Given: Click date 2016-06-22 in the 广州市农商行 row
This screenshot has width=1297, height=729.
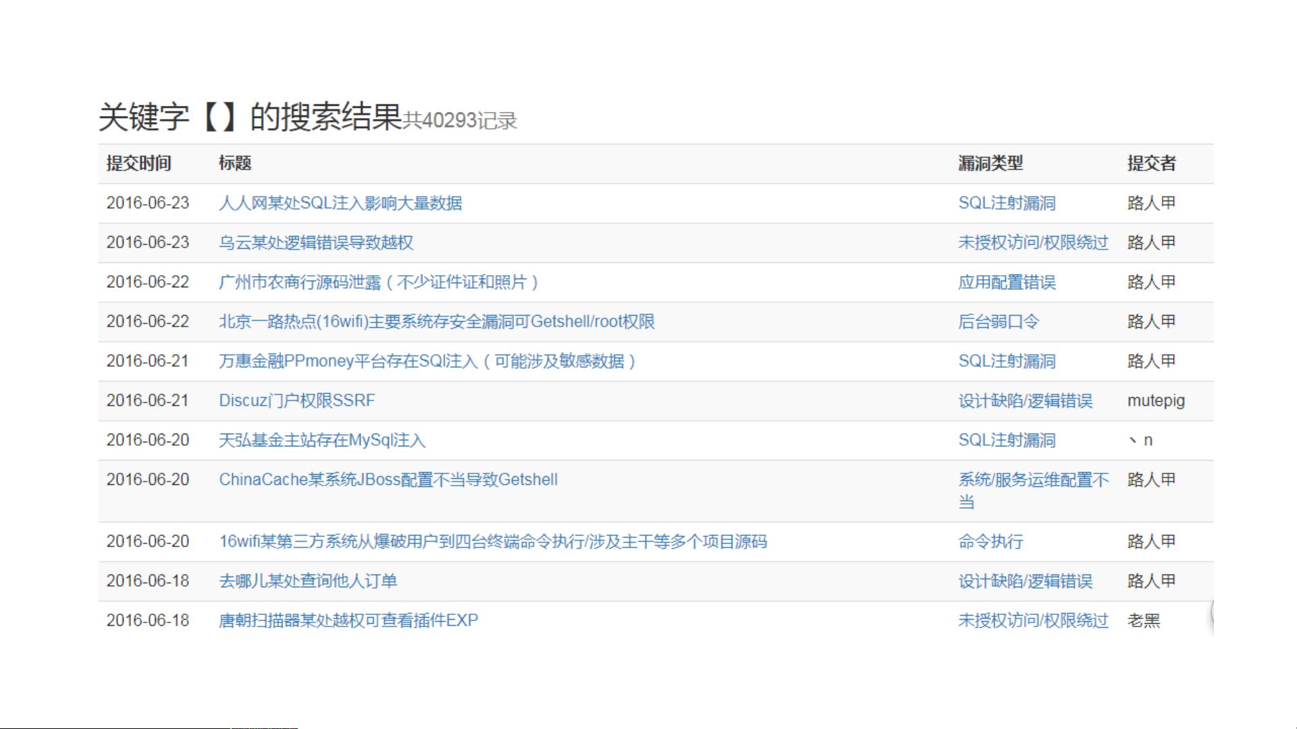Looking at the screenshot, I should pyautogui.click(x=147, y=282).
